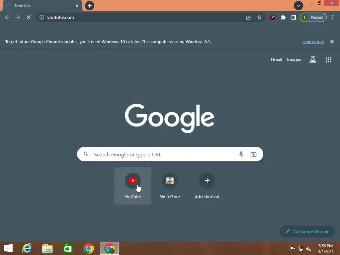Click the Search Google or type a URL box

[x=170, y=154]
